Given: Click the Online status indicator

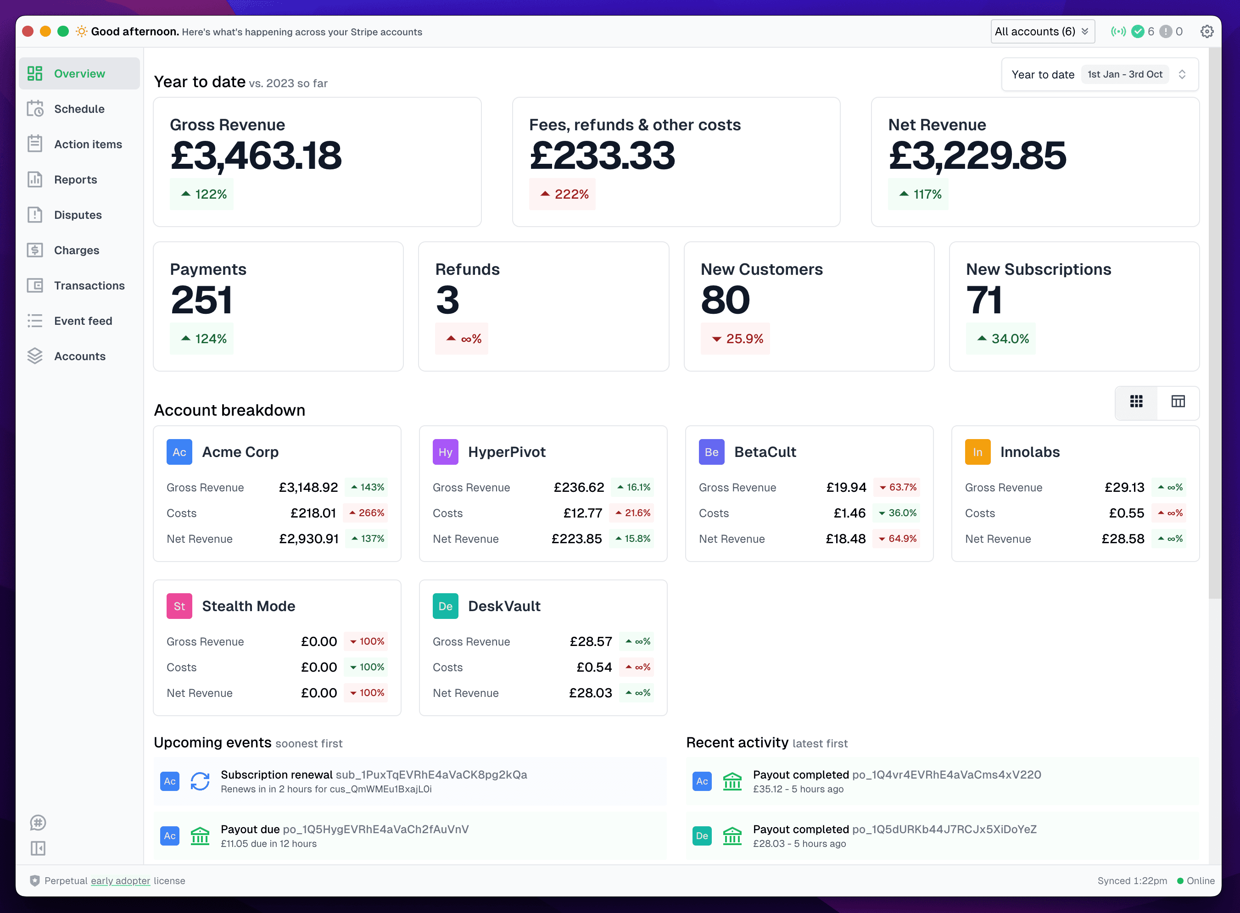Looking at the screenshot, I should (x=1195, y=881).
